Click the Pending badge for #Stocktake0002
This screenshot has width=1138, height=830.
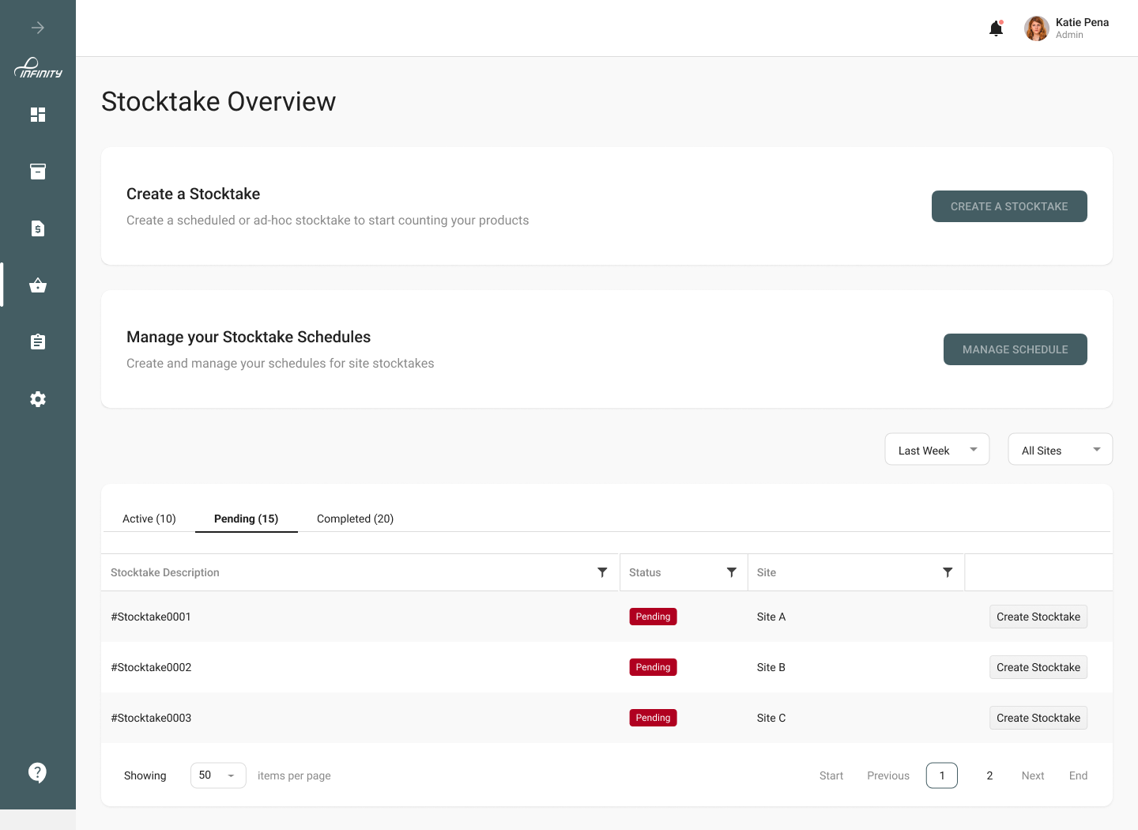[653, 667]
